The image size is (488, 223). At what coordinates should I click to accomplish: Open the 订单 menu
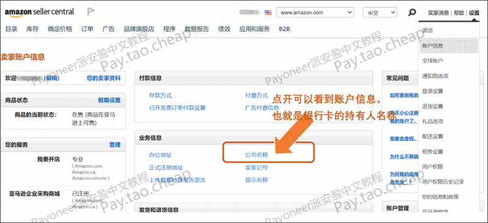[x=87, y=29]
